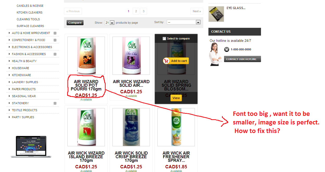Open the SEASONAL WEAR category

point(24,96)
